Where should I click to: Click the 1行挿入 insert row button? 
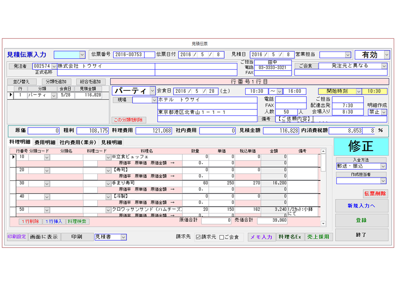click(x=54, y=221)
